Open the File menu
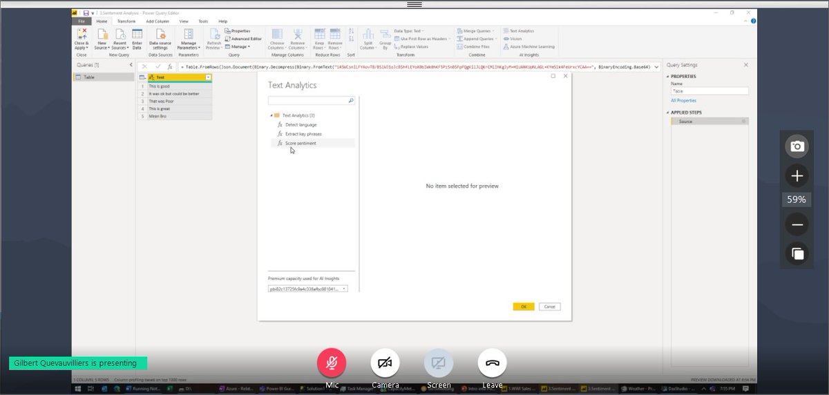Screen dimensions: 829x395 tap(82, 21)
